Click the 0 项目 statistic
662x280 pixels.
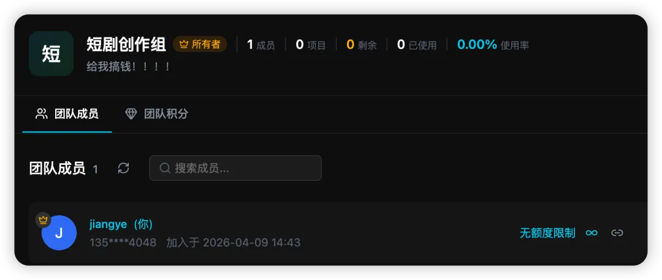pos(311,45)
